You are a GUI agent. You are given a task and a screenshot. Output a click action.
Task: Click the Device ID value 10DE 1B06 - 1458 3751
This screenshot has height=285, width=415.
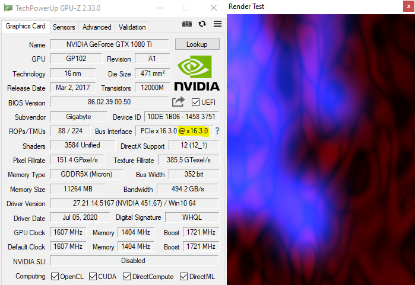[182, 117]
